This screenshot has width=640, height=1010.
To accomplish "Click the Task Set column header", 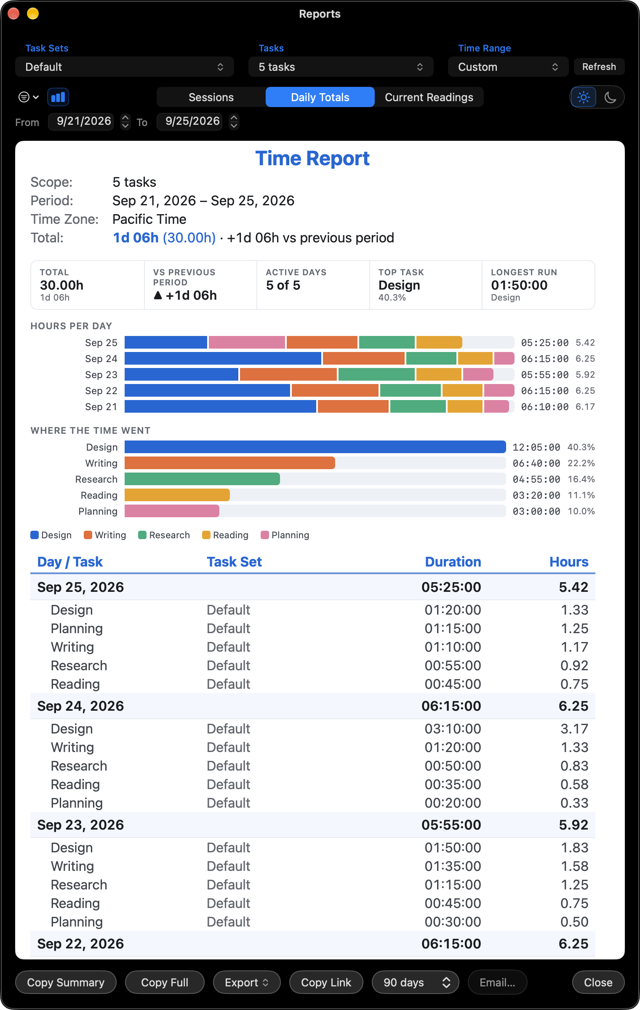I will point(234,562).
